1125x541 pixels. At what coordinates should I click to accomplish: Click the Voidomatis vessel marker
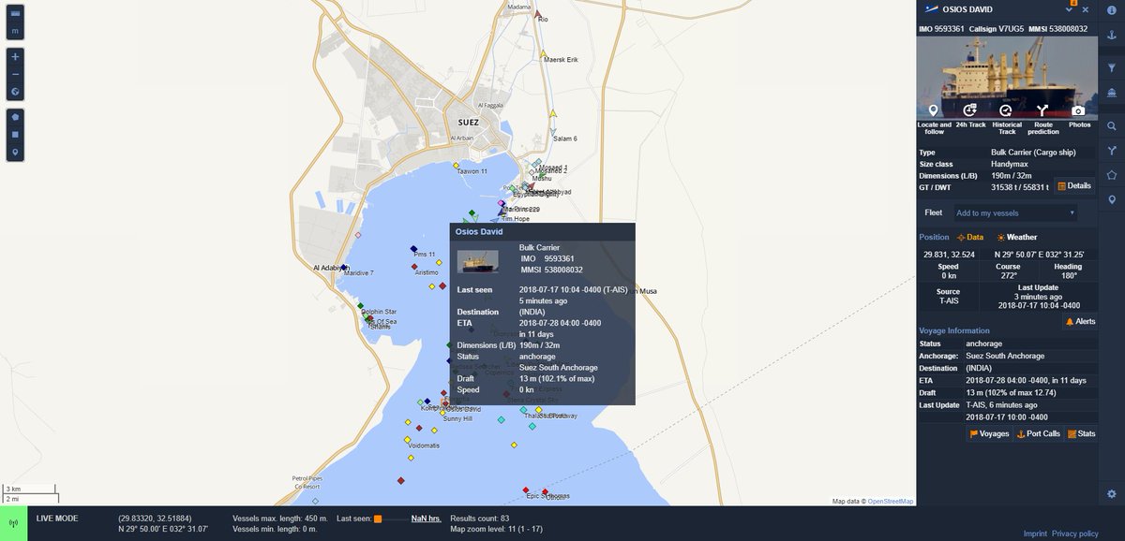408,439
